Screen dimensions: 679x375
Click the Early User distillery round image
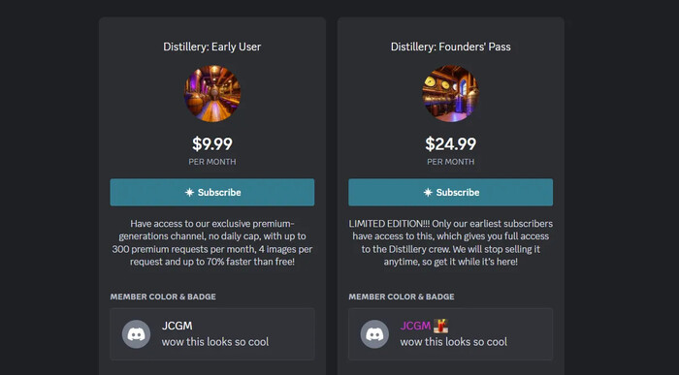point(212,93)
